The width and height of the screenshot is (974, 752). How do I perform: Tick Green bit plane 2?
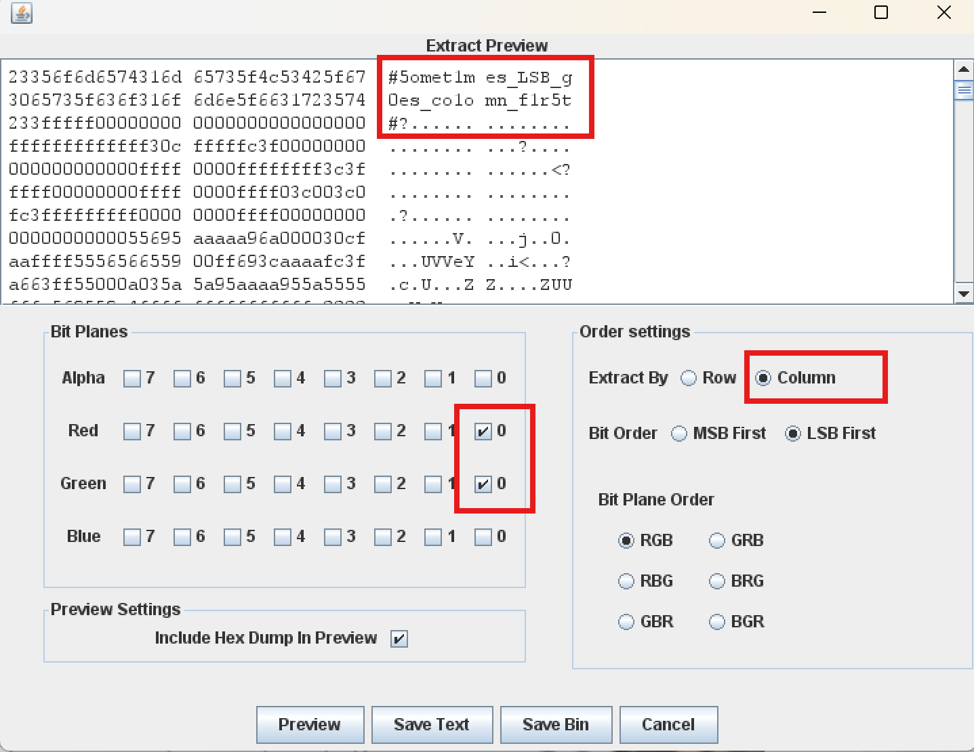[x=383, y=484]
